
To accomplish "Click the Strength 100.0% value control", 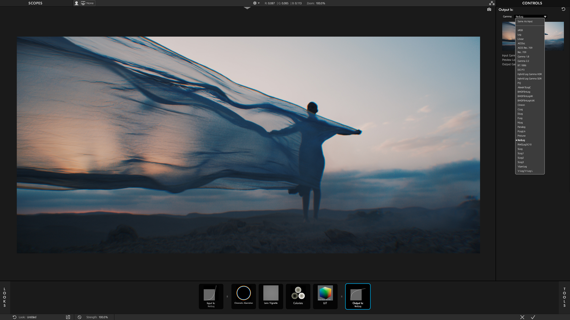I will (x=102, y=317).
